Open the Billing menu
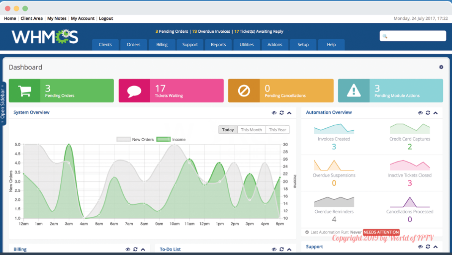Viewport: 452px width, 255px height. [x=162, y=44]
